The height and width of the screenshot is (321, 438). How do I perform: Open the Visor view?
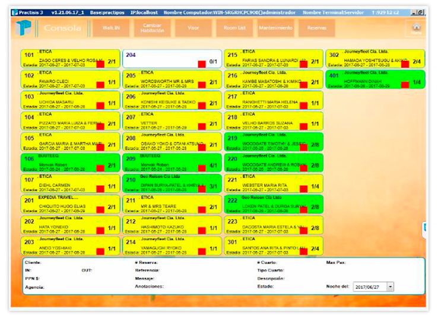(x=193, y=28)
